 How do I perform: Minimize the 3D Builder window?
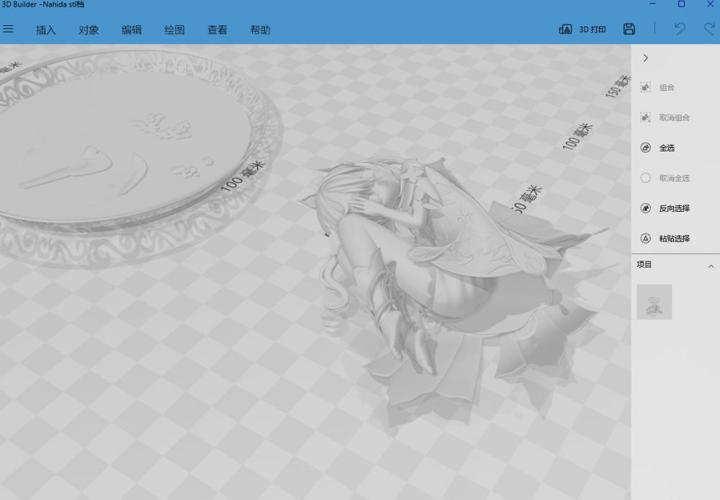tap(652, 4)
